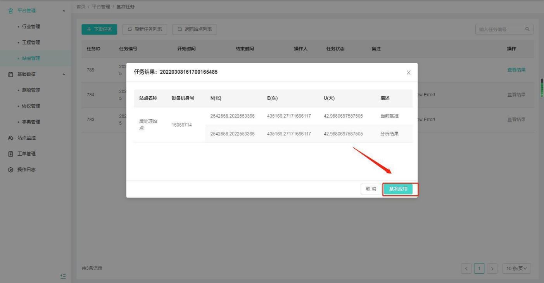The width and height of the screenshot is (544, 283).
Task: Open 工单管理 in the sidebar
Action: (x=26, y=154)
